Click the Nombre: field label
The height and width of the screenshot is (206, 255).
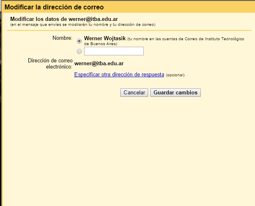click(x=62, y=38)
